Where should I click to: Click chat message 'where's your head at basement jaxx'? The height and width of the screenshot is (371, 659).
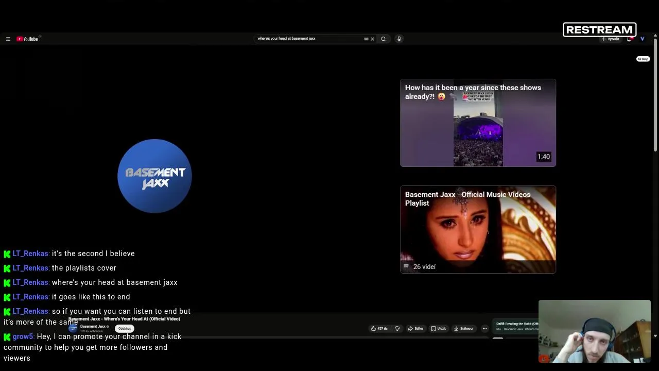point(114,282)
